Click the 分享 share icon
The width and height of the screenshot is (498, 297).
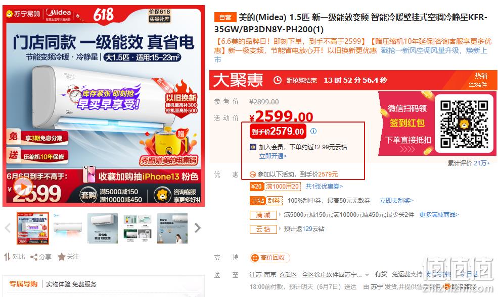(x=34, y=257)
